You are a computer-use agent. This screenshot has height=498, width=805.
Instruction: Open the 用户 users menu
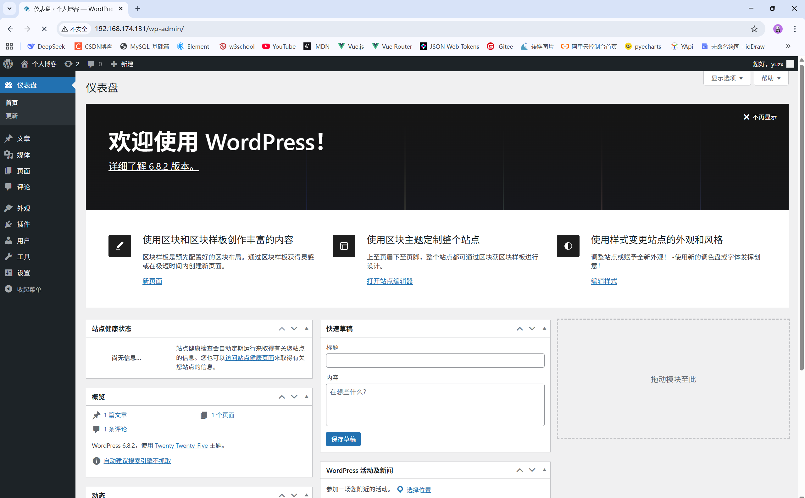(x=38, y=240)
